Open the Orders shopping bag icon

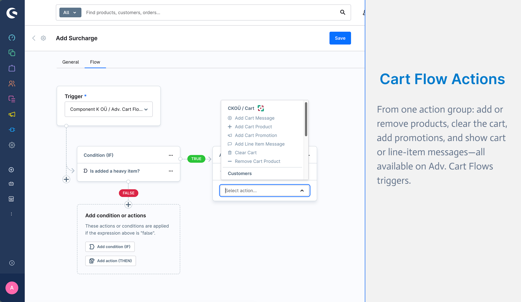[12, 68]
